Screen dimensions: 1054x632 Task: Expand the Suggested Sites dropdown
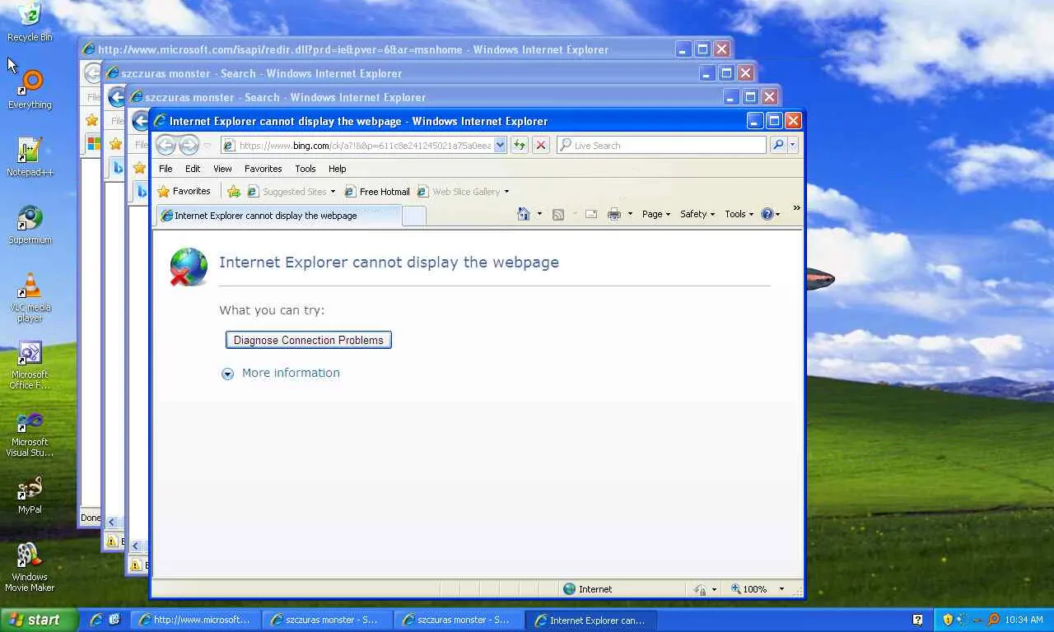pyautogui.click(x=333, y=192)
